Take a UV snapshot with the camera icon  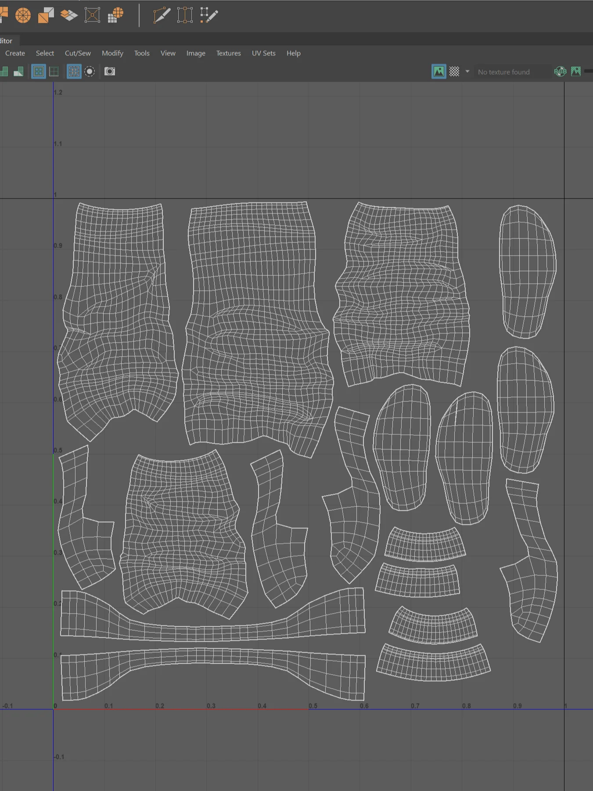coord(110,71)
